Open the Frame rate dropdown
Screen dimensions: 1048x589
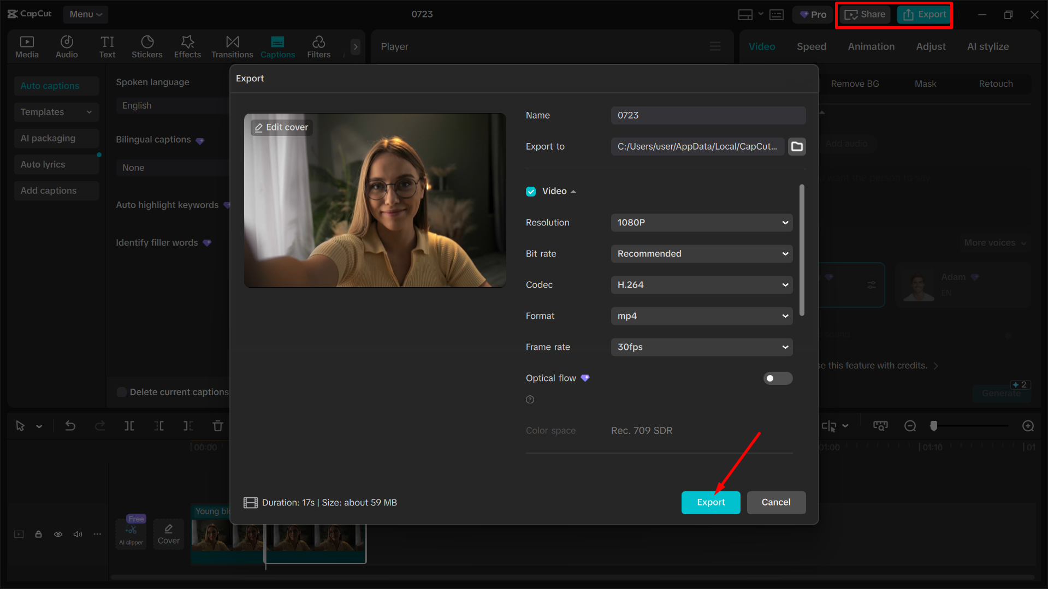[x=701, y=347]
